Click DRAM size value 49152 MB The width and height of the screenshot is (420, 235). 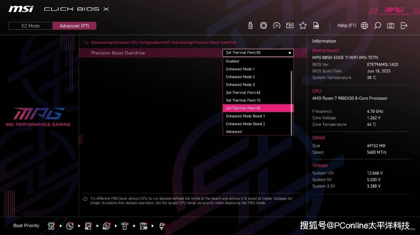pos(376,146)
